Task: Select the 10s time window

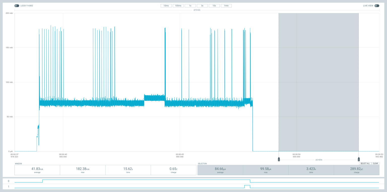Action: pyautogui.click(x=214, y=6)
